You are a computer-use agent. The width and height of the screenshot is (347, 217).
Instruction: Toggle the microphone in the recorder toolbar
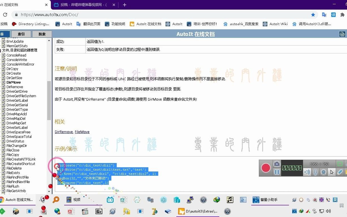pyautogui.click(x=315, y=172)
